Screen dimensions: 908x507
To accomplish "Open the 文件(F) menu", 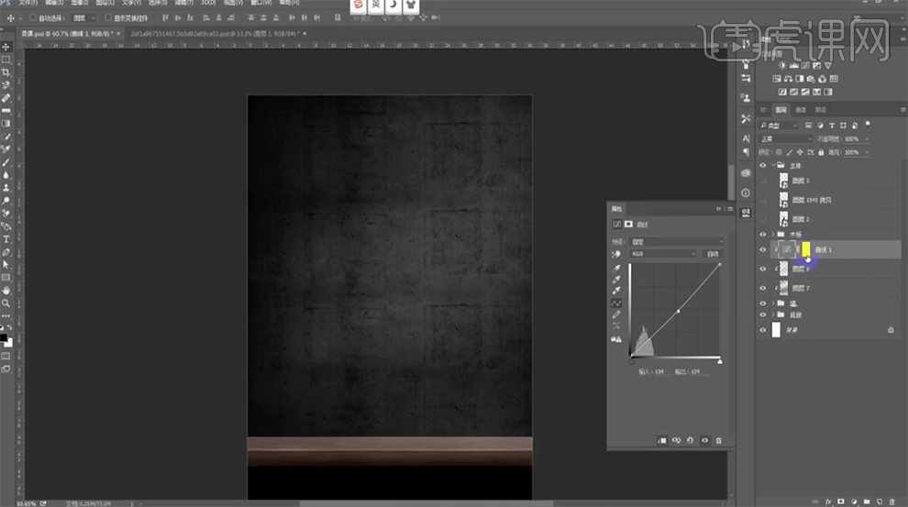I will (28, 4).
